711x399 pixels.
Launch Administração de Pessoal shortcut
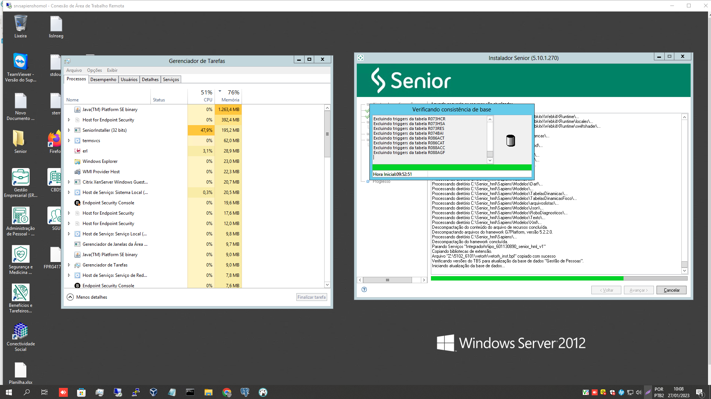20,221
